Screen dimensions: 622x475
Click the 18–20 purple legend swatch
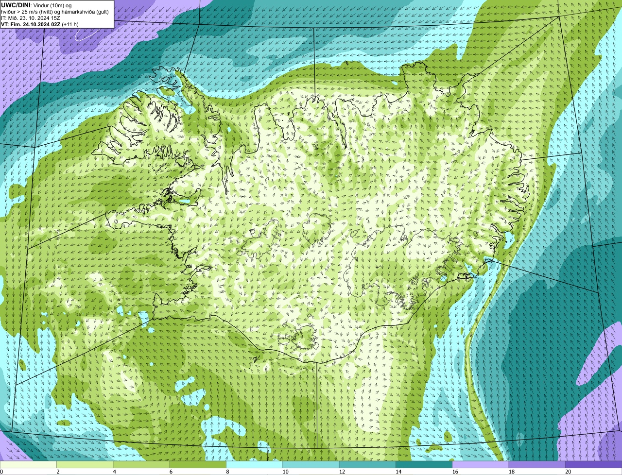click(537, 465)
